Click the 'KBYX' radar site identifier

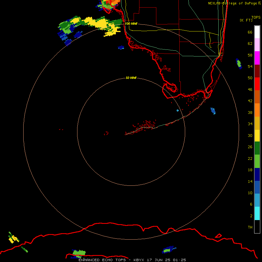(x=139, y=260)
